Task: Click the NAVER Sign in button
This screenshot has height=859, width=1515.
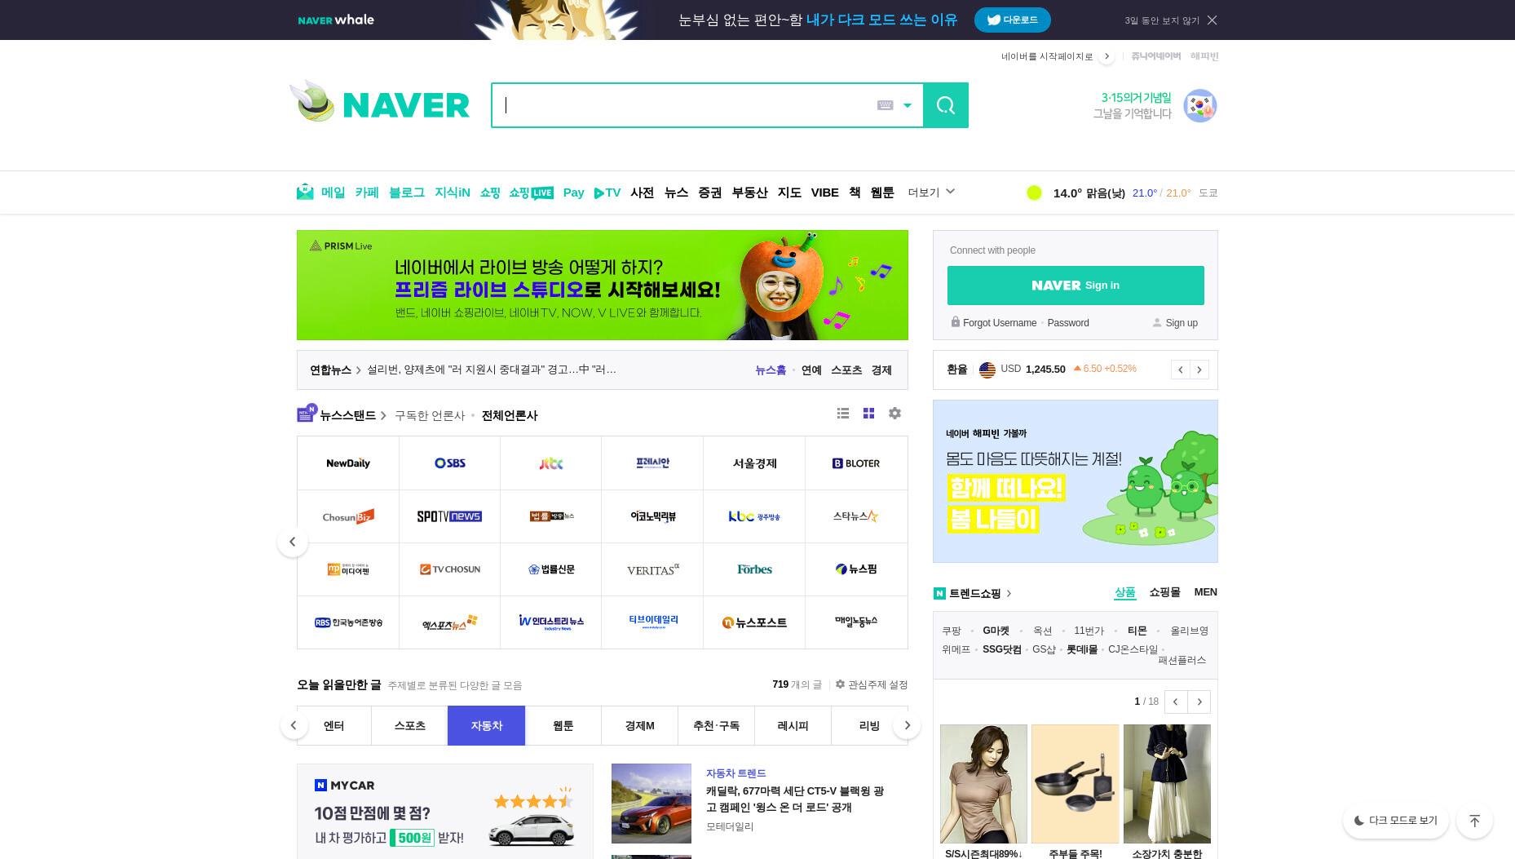Action: tap(1076, 286)
